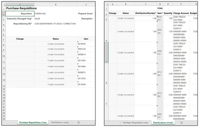Viewport: 199px width, 127px height.
Task: Click the Preparer Email label
Action: click(85, 14)
